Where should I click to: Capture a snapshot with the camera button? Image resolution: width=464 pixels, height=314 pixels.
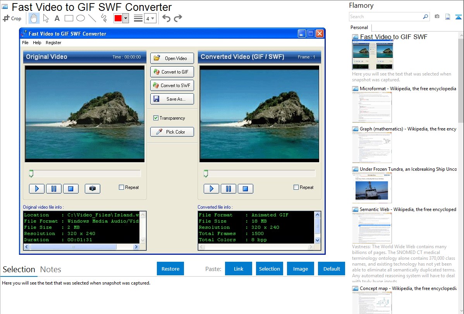coord(93,189)
